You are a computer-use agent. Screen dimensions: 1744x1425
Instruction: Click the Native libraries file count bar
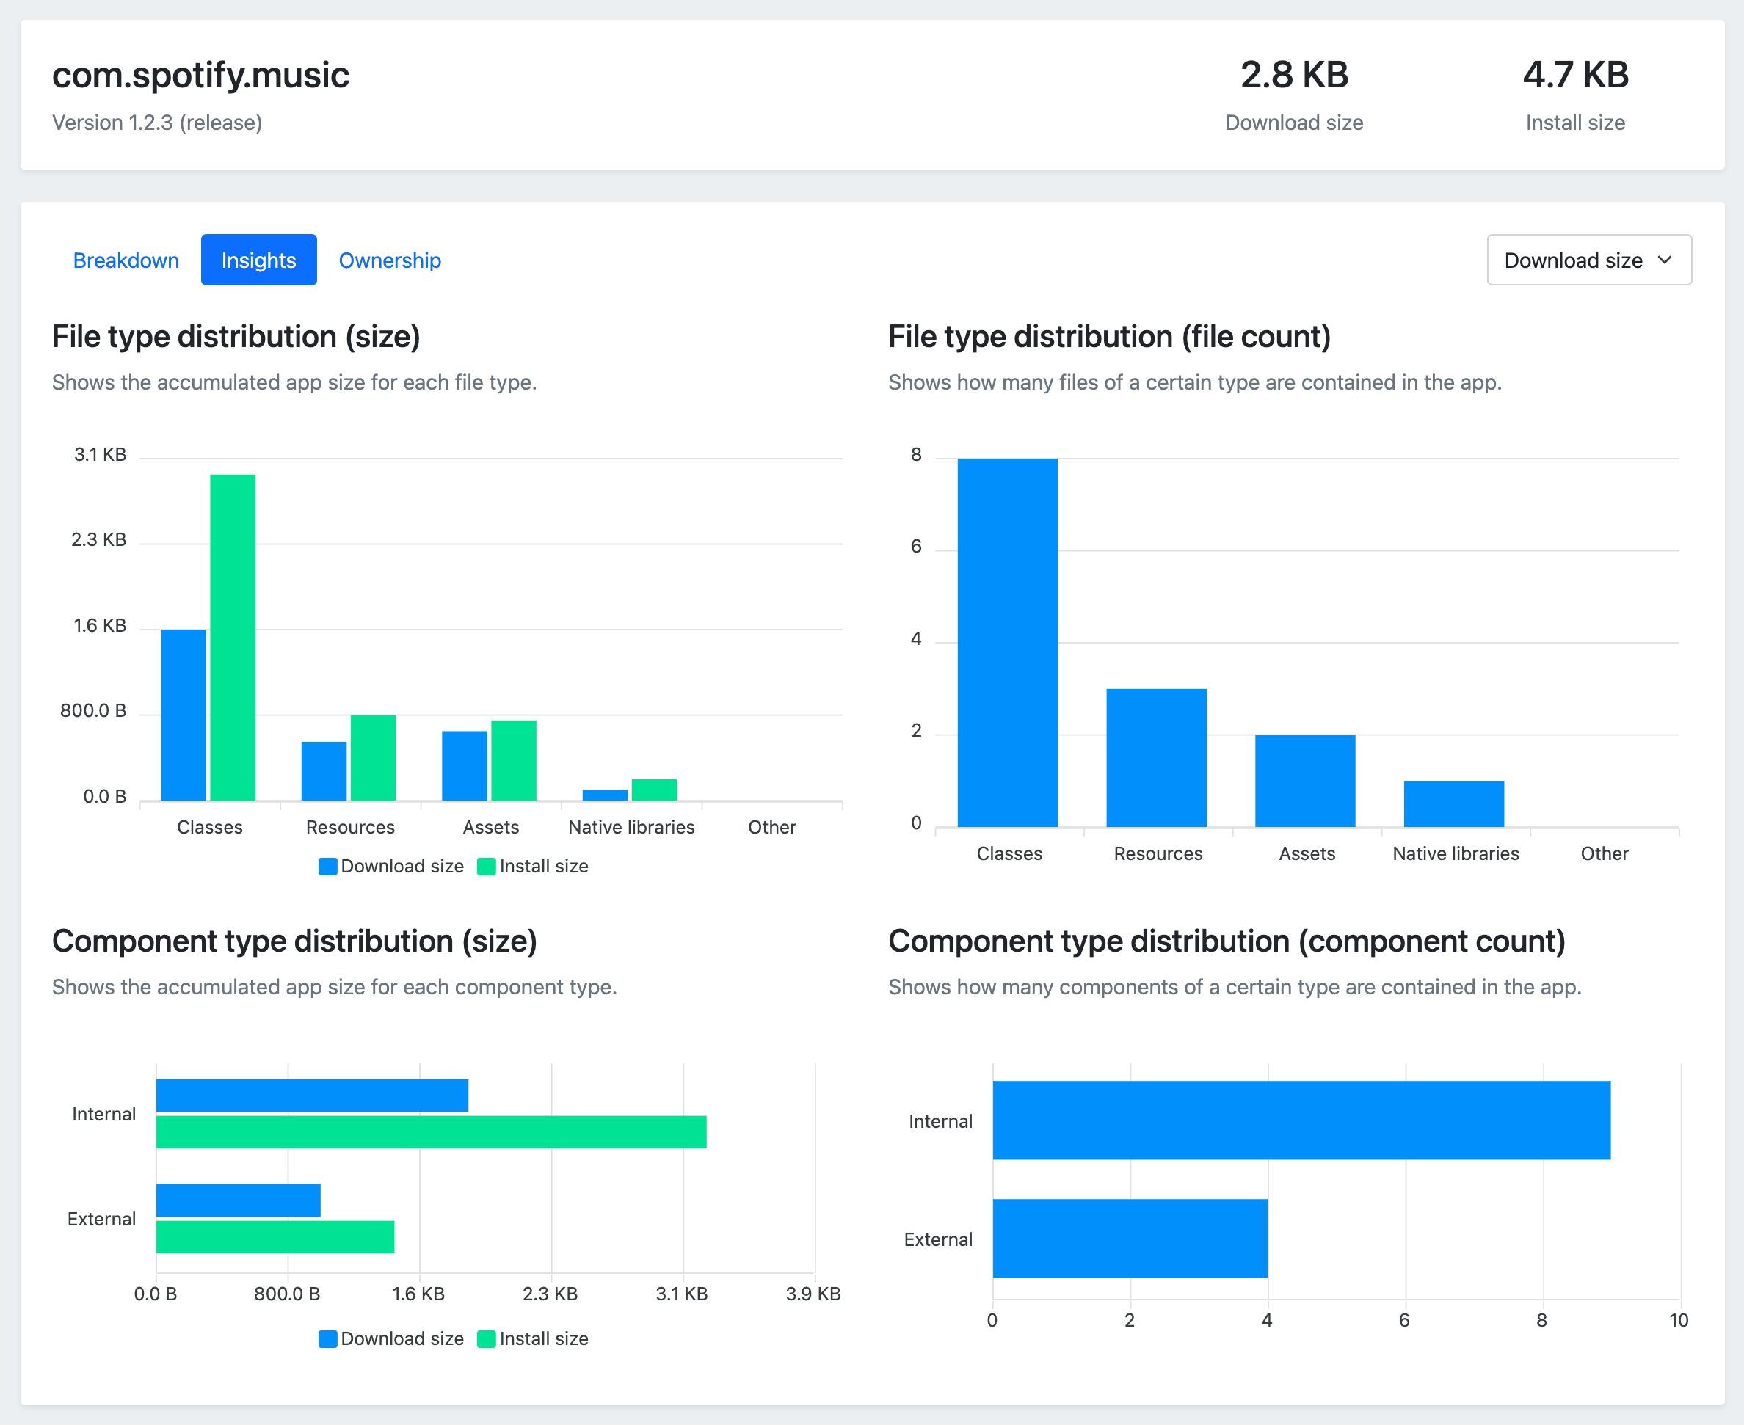(x=1453, y=803)
